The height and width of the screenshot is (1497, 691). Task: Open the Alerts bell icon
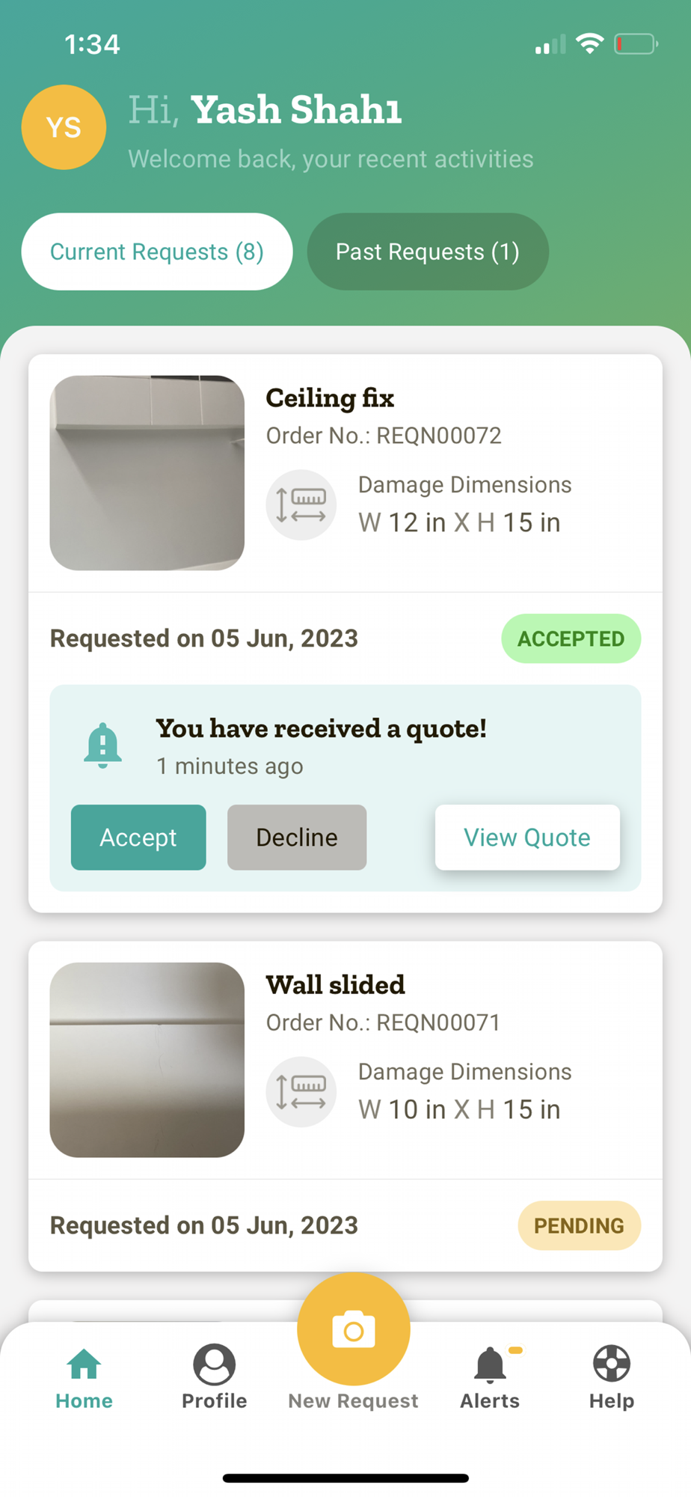(490, 1364)
